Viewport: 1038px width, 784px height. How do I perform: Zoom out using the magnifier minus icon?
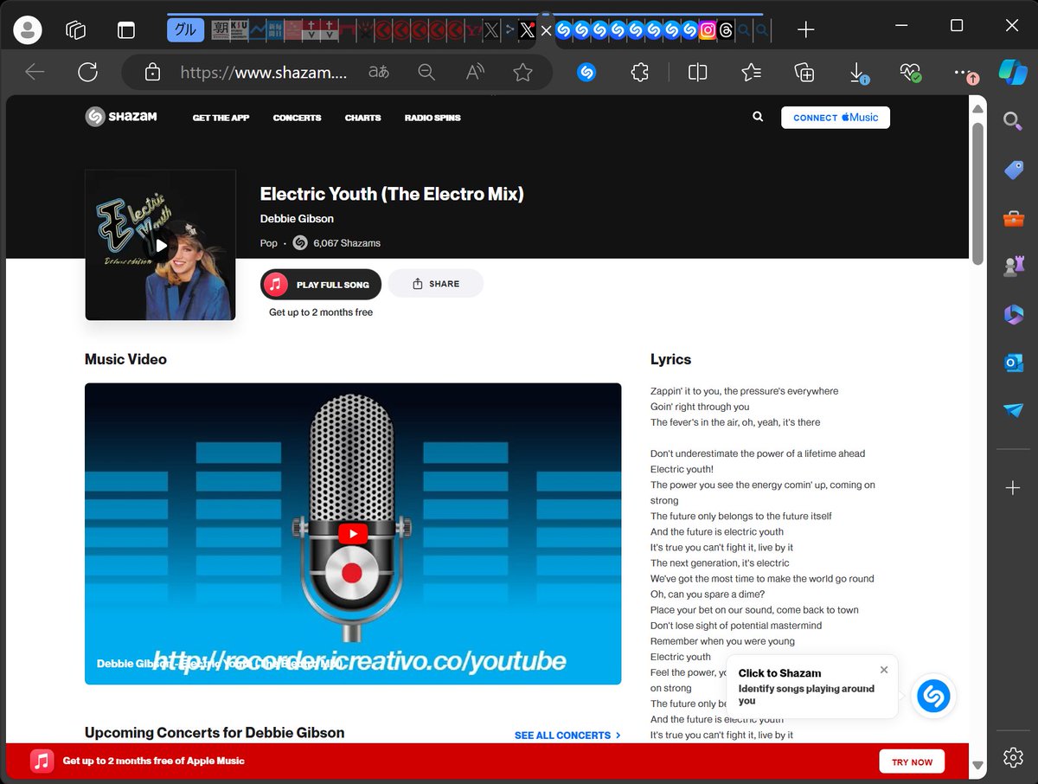click(426, 73)
